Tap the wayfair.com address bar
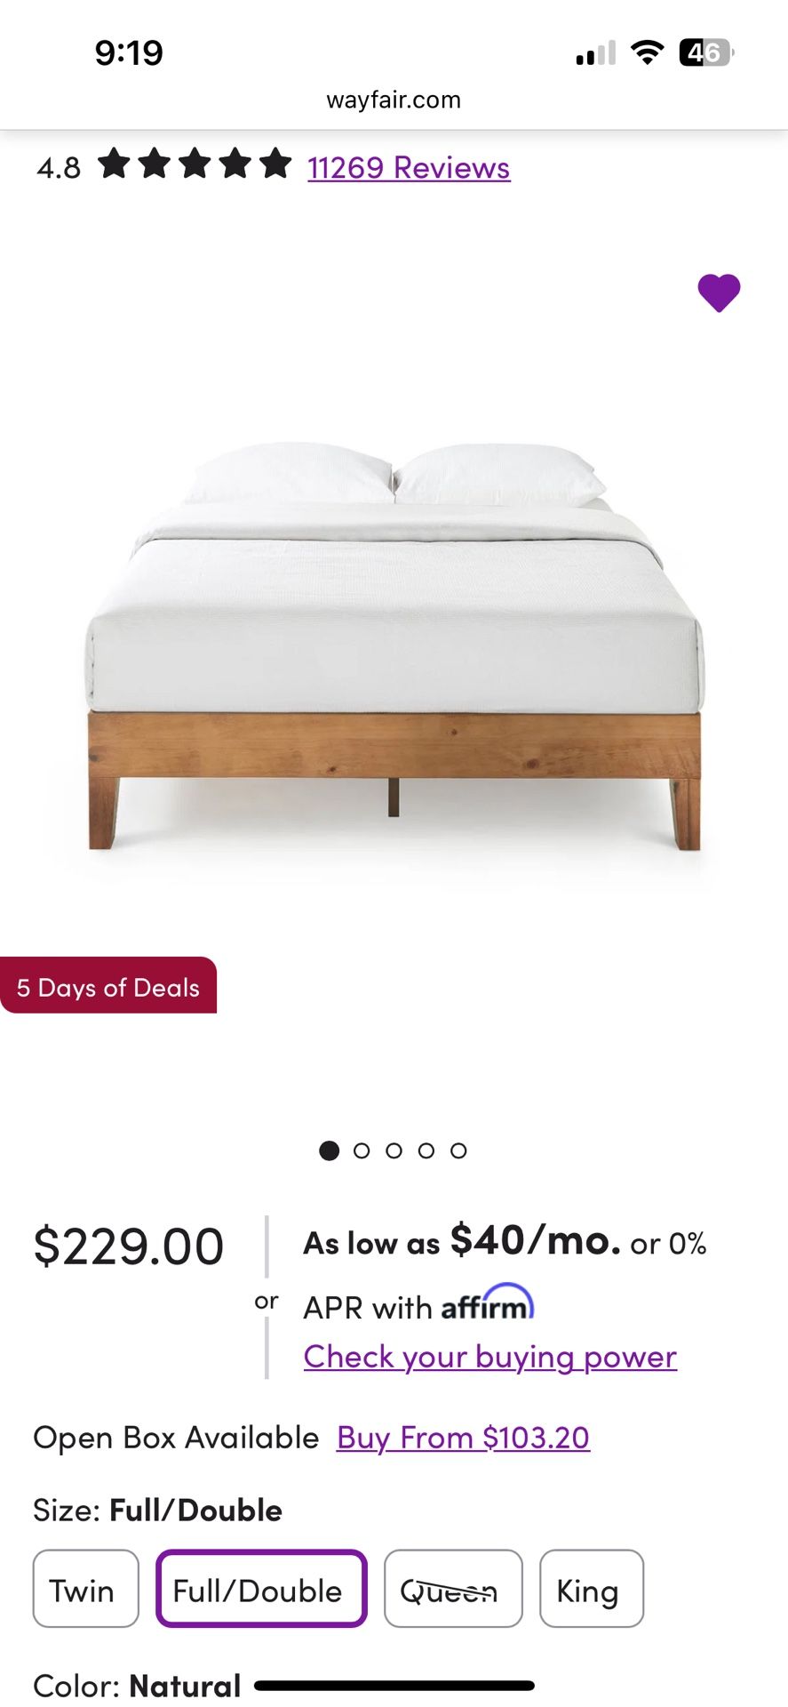788x1707 pixels. click(x=394, y=100)
